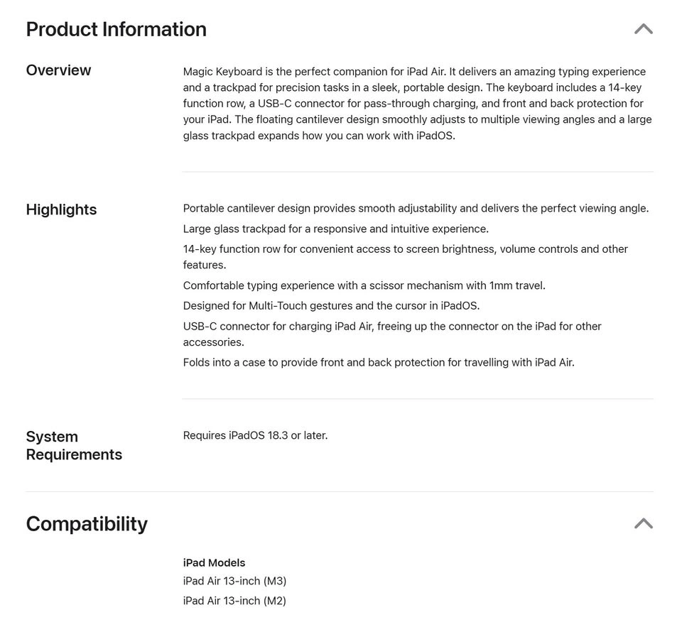Image resolution: width=682 pixels, height=627 pixels.
Task: Click the folds into a case highlight
Action: pos(378,362)
